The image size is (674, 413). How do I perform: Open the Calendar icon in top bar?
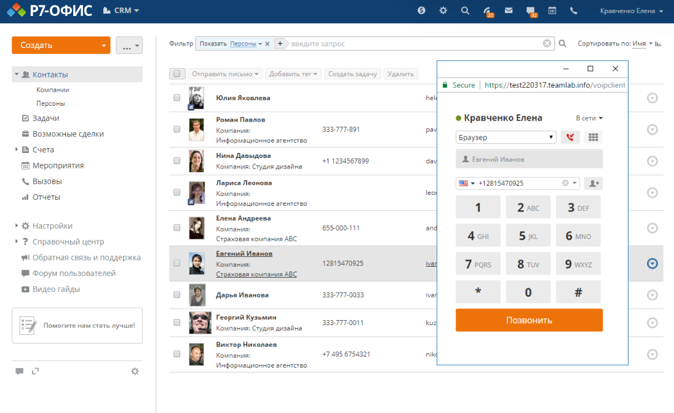tap(552, 10)
